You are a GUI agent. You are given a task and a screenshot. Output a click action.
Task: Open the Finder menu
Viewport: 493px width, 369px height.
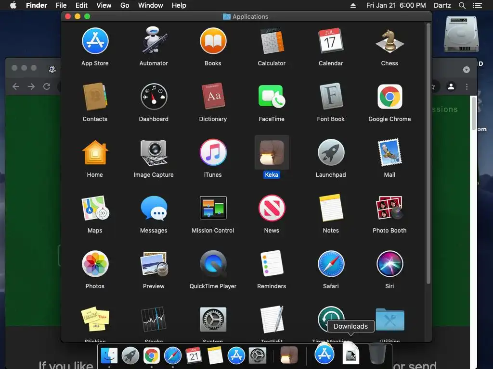tap(37, 5)
